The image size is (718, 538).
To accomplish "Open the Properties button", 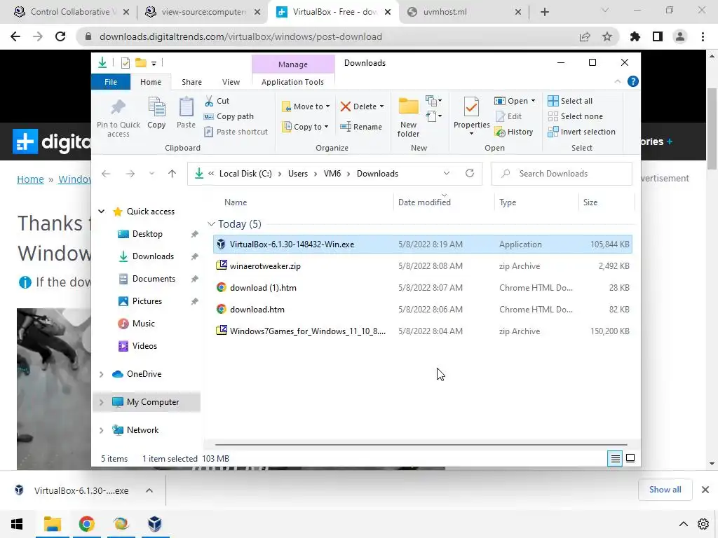I will [x=471, y=116].
